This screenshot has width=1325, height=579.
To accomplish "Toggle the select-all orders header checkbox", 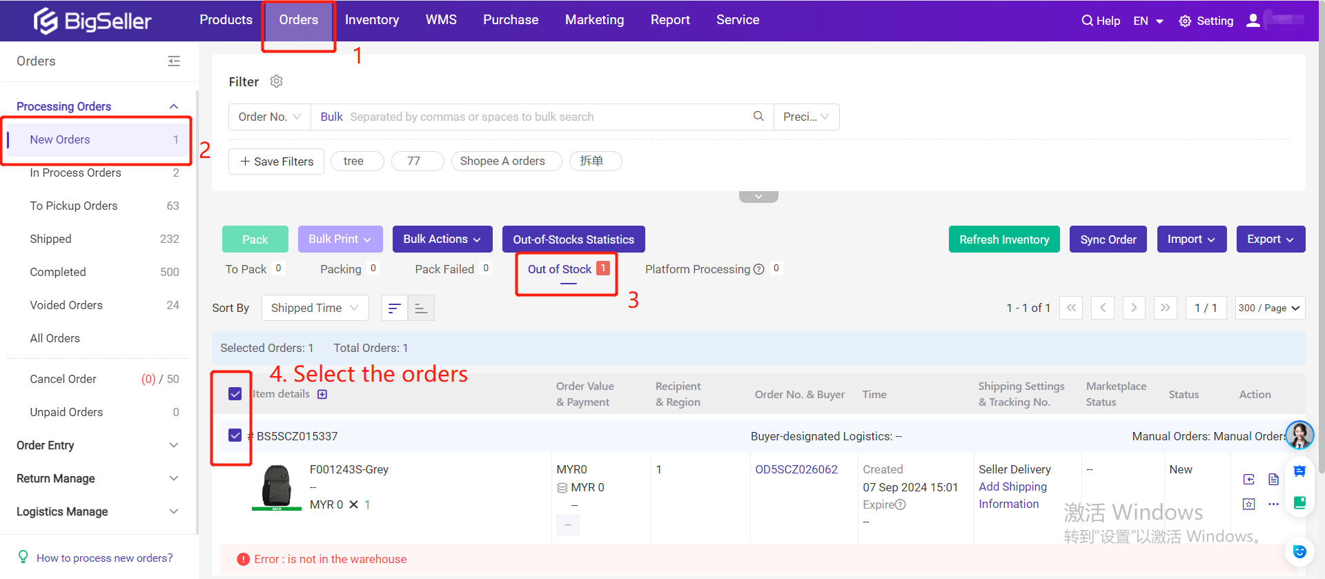I will tap(235, 394).
